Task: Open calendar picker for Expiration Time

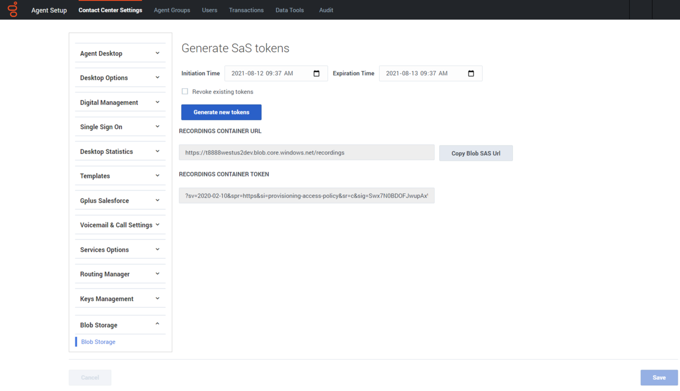Action: tap(471, 74)
